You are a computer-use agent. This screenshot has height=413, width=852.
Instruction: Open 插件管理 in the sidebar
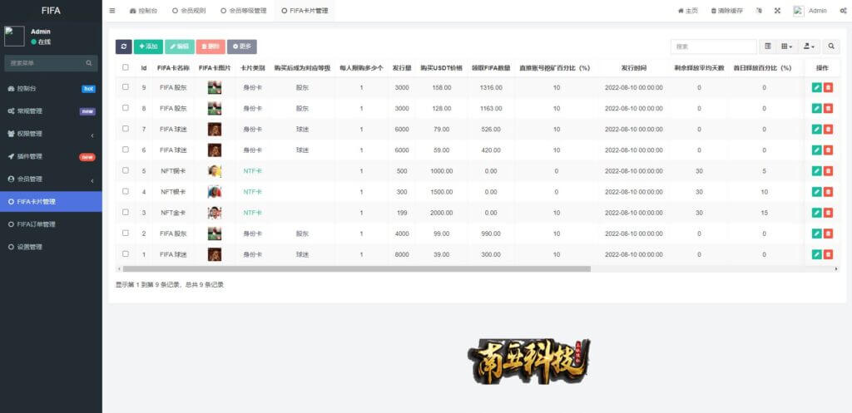pos(51,156)
